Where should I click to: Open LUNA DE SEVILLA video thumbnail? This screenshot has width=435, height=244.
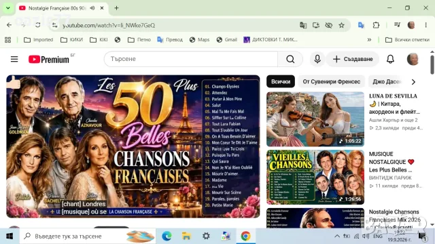point(315,119)
